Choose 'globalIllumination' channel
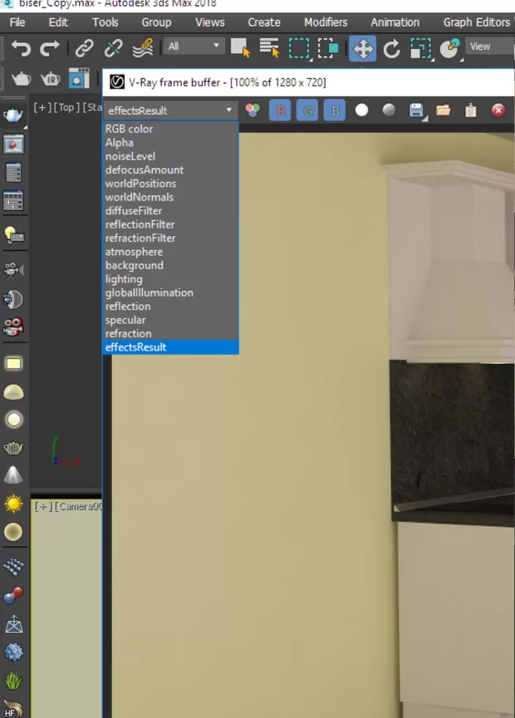This screenshot has height=718, width=515. [x=171, y=293]
